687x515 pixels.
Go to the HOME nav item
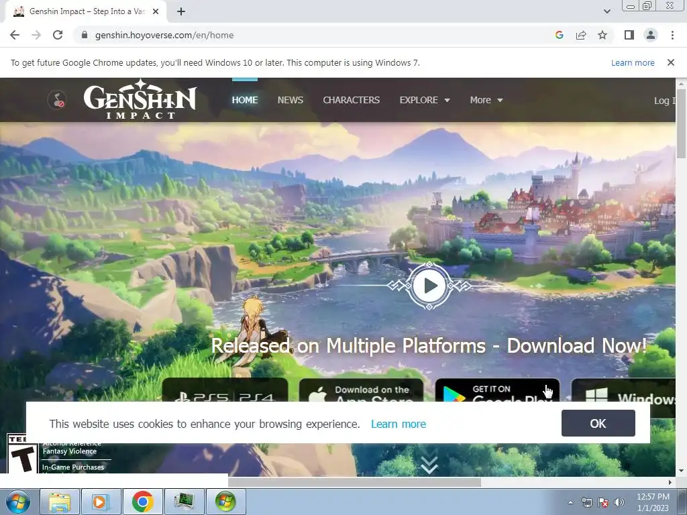(244, 100)
